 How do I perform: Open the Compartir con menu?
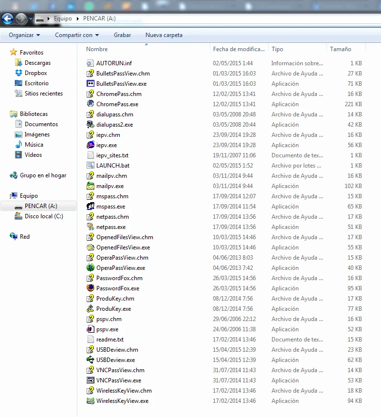click(x=77, y=35)
